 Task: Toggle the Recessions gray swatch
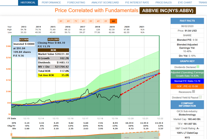(x=193, y=91)
